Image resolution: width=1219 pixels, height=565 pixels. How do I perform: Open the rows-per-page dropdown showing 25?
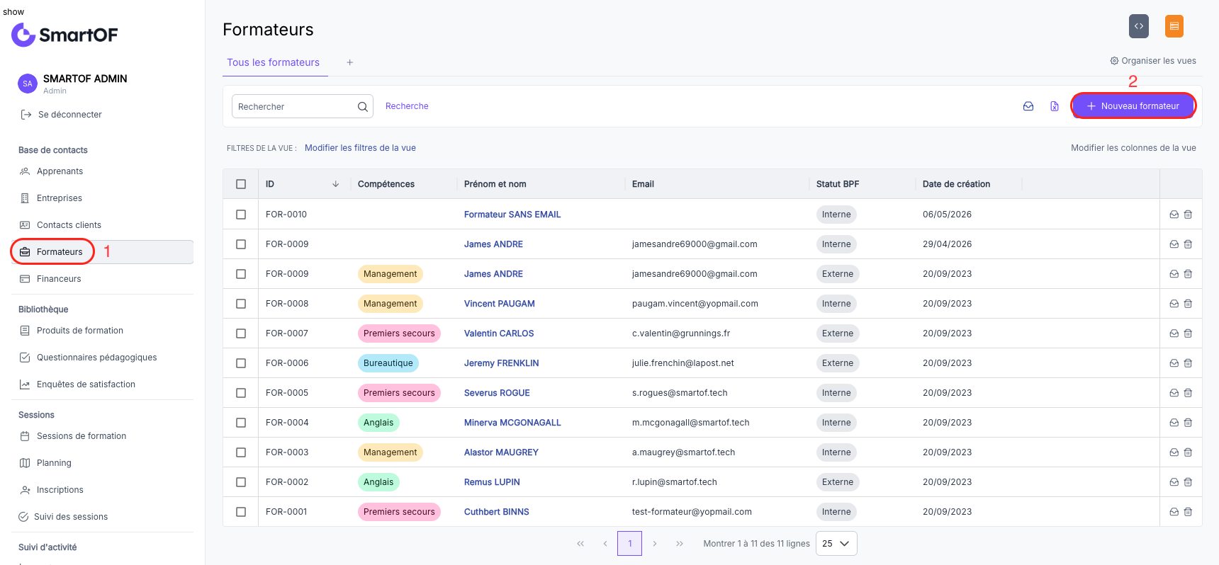(836, 544)
